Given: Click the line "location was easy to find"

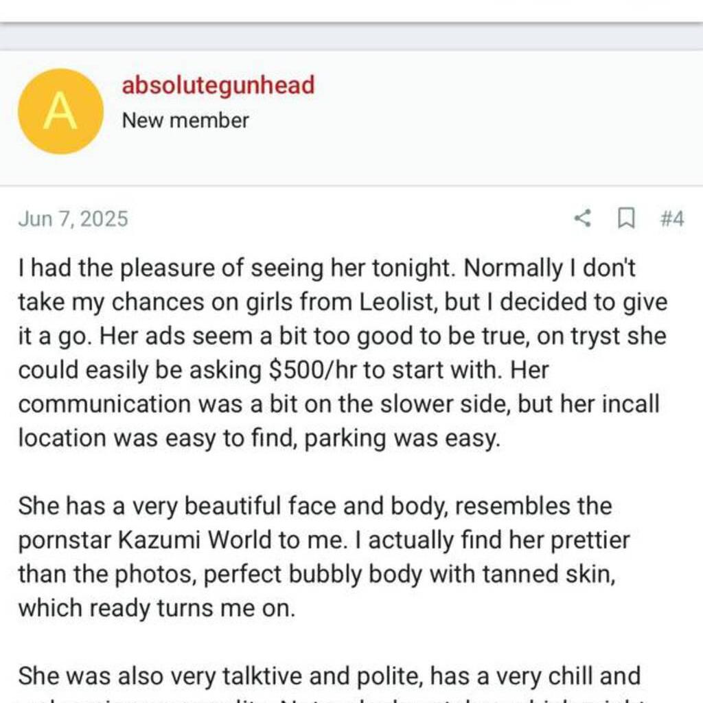Looking at the screenshot, I should pyautogui.click(x=258, y=438).
